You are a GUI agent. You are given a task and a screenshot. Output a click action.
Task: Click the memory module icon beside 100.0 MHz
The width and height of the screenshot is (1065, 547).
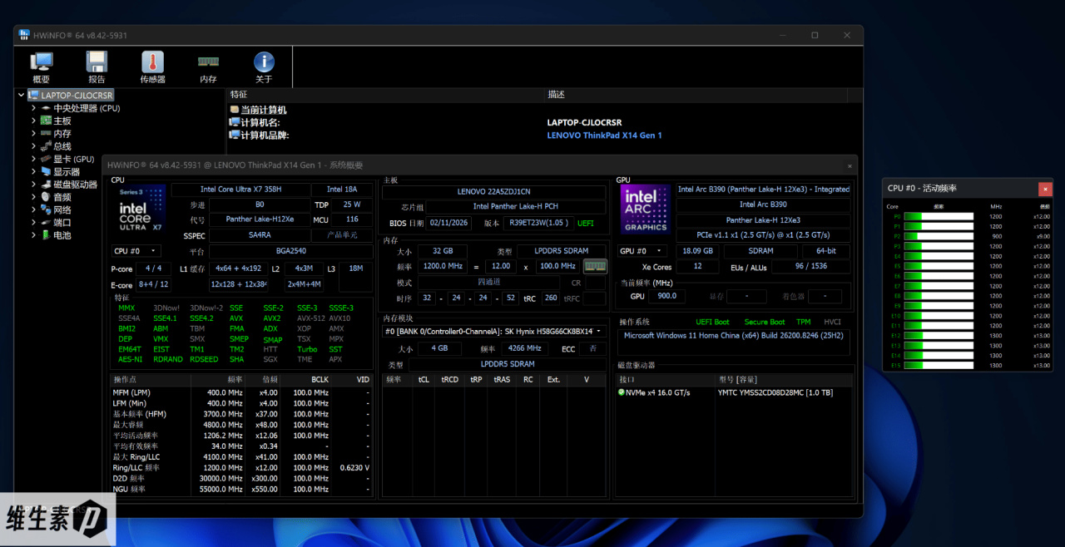point(595,266)
